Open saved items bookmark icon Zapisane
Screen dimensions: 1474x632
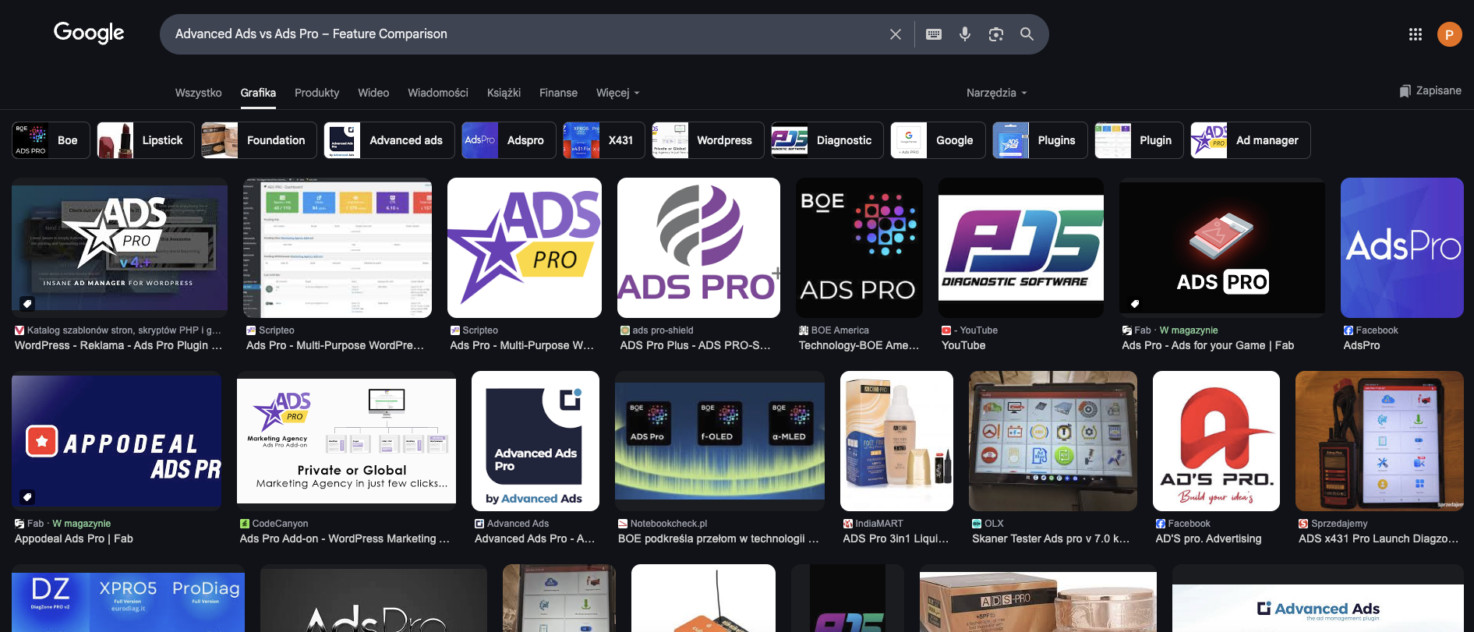click(x=1430, y=90)
